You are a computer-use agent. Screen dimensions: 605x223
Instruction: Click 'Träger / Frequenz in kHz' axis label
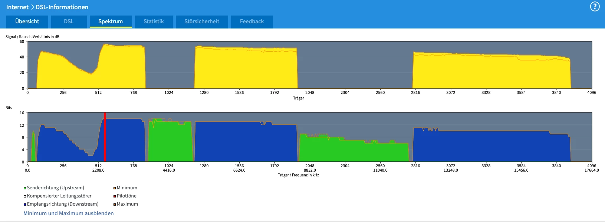point(299,175)
